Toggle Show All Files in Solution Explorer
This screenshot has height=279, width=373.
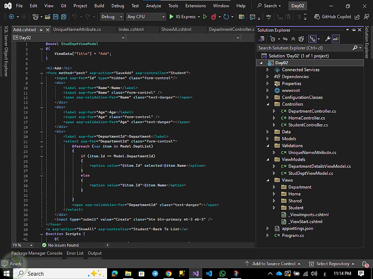point(301,39)
